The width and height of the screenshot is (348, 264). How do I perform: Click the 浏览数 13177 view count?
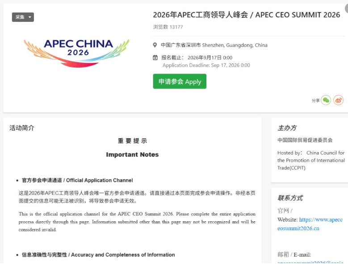[x=168, y=27]
